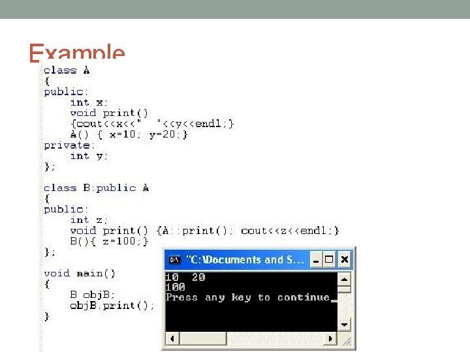Click the vertical scrollbar up arrow

[344, 280]
